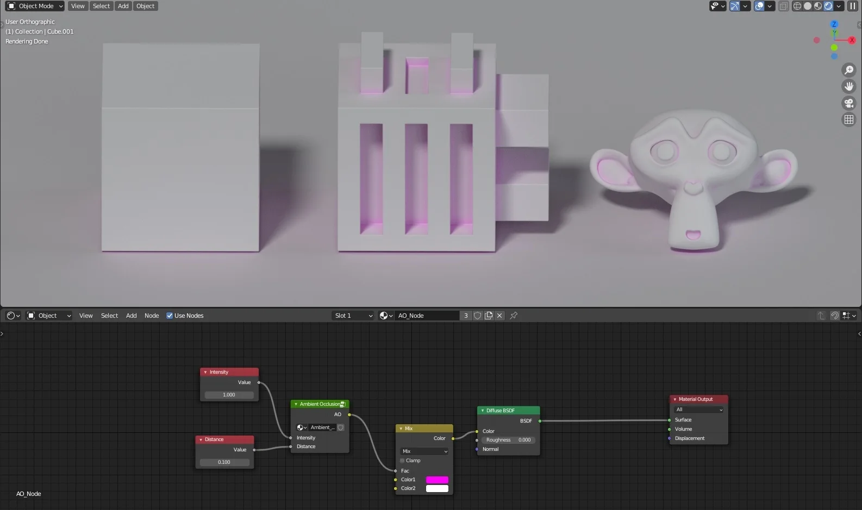Toggle the fake user shield icon

click(x=477, y=316)
